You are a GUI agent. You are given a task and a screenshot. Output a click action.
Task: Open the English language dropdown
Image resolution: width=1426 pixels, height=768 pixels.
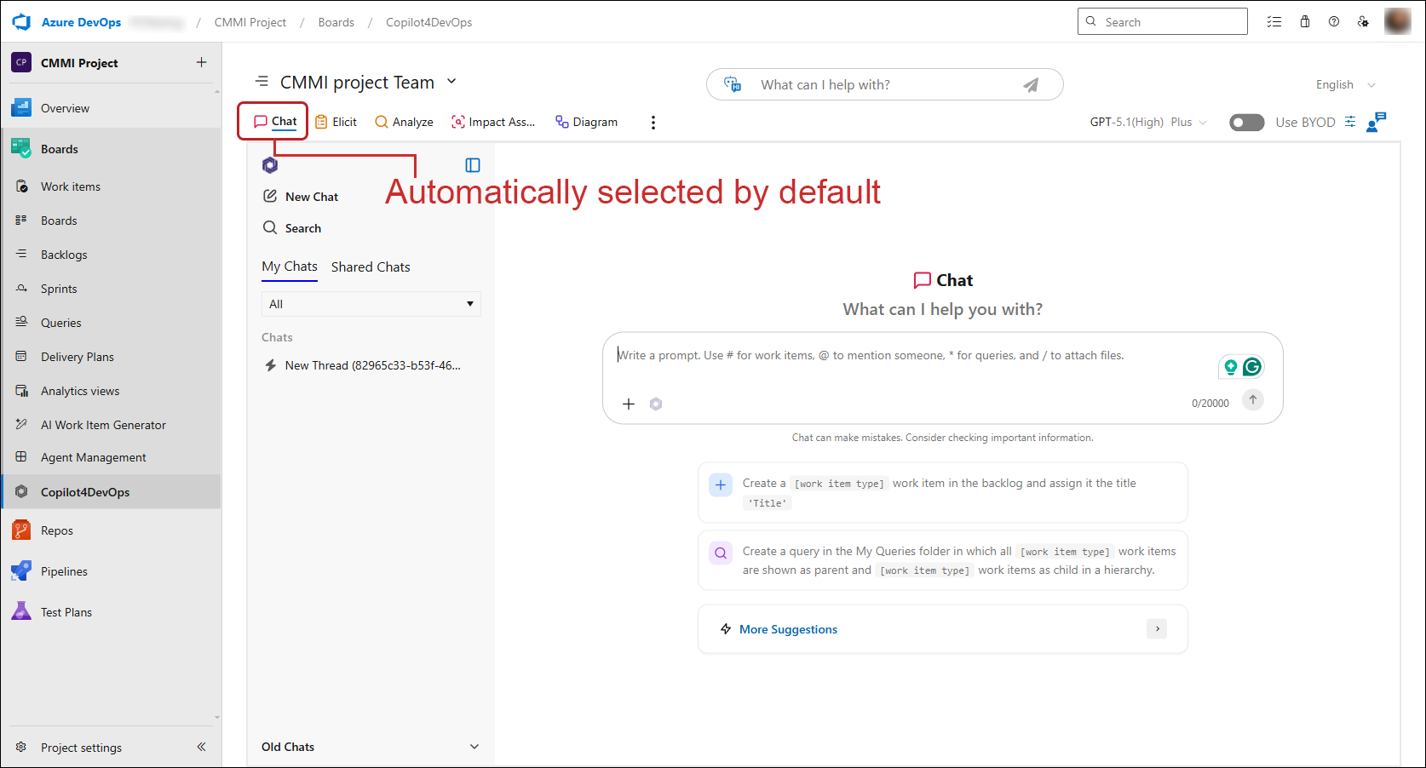click(1346, 84)
